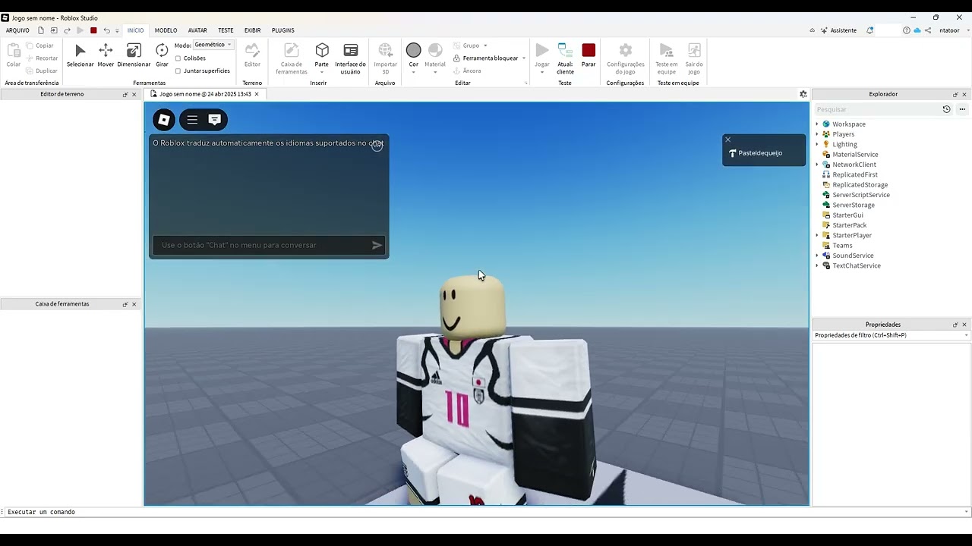Enable Juntar superfícies checkbox

(178, 71)
